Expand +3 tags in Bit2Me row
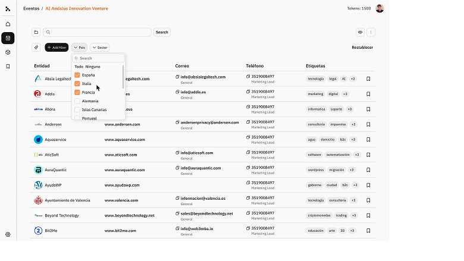Image resolution: width=464 pixels, height=261 pixels. 352,231
